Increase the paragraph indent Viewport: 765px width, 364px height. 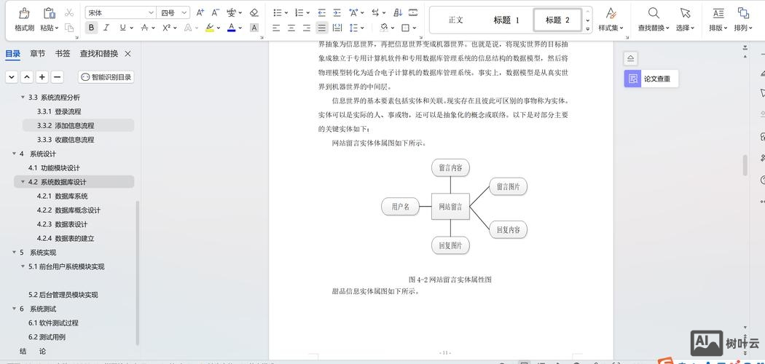[x=337, y=12]
